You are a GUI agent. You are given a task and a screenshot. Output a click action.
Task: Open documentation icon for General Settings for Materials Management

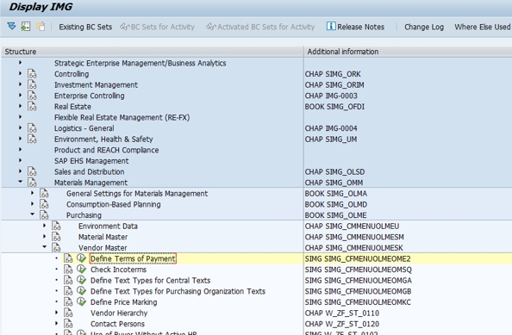(44, 194)
